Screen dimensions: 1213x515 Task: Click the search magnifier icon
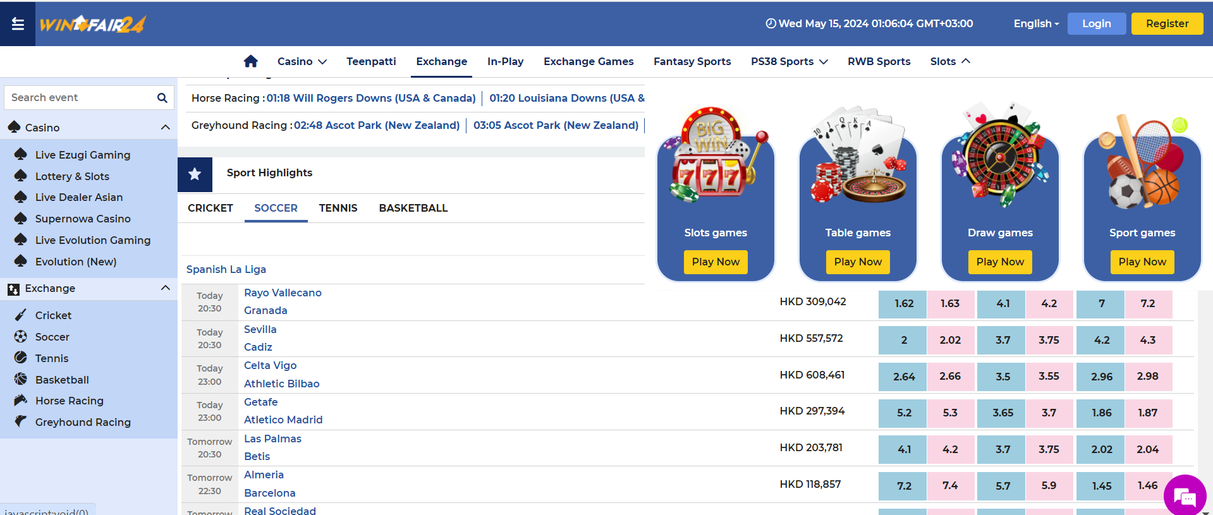tap(162, 98)
